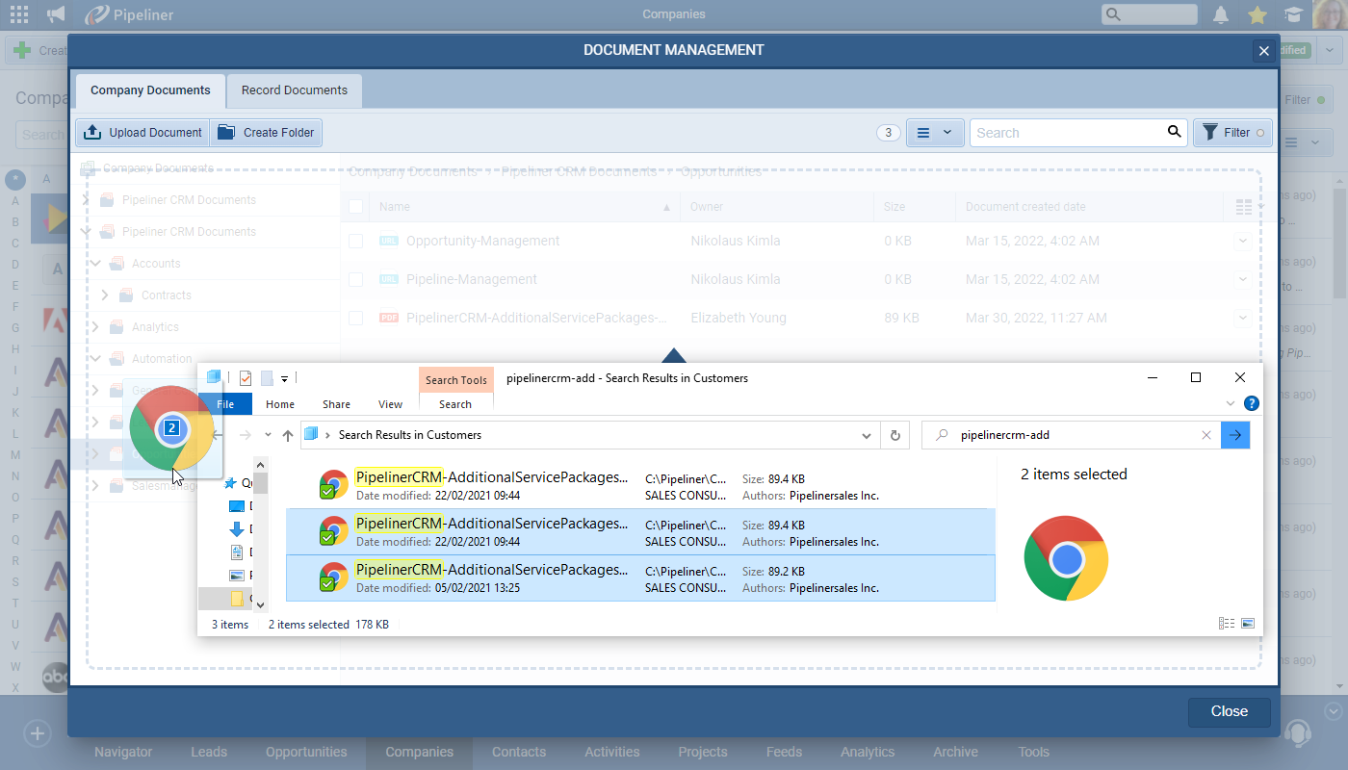
Task: Expand the Analytics folder in tree
Action: pyautogui.click(x=94, y=327)
